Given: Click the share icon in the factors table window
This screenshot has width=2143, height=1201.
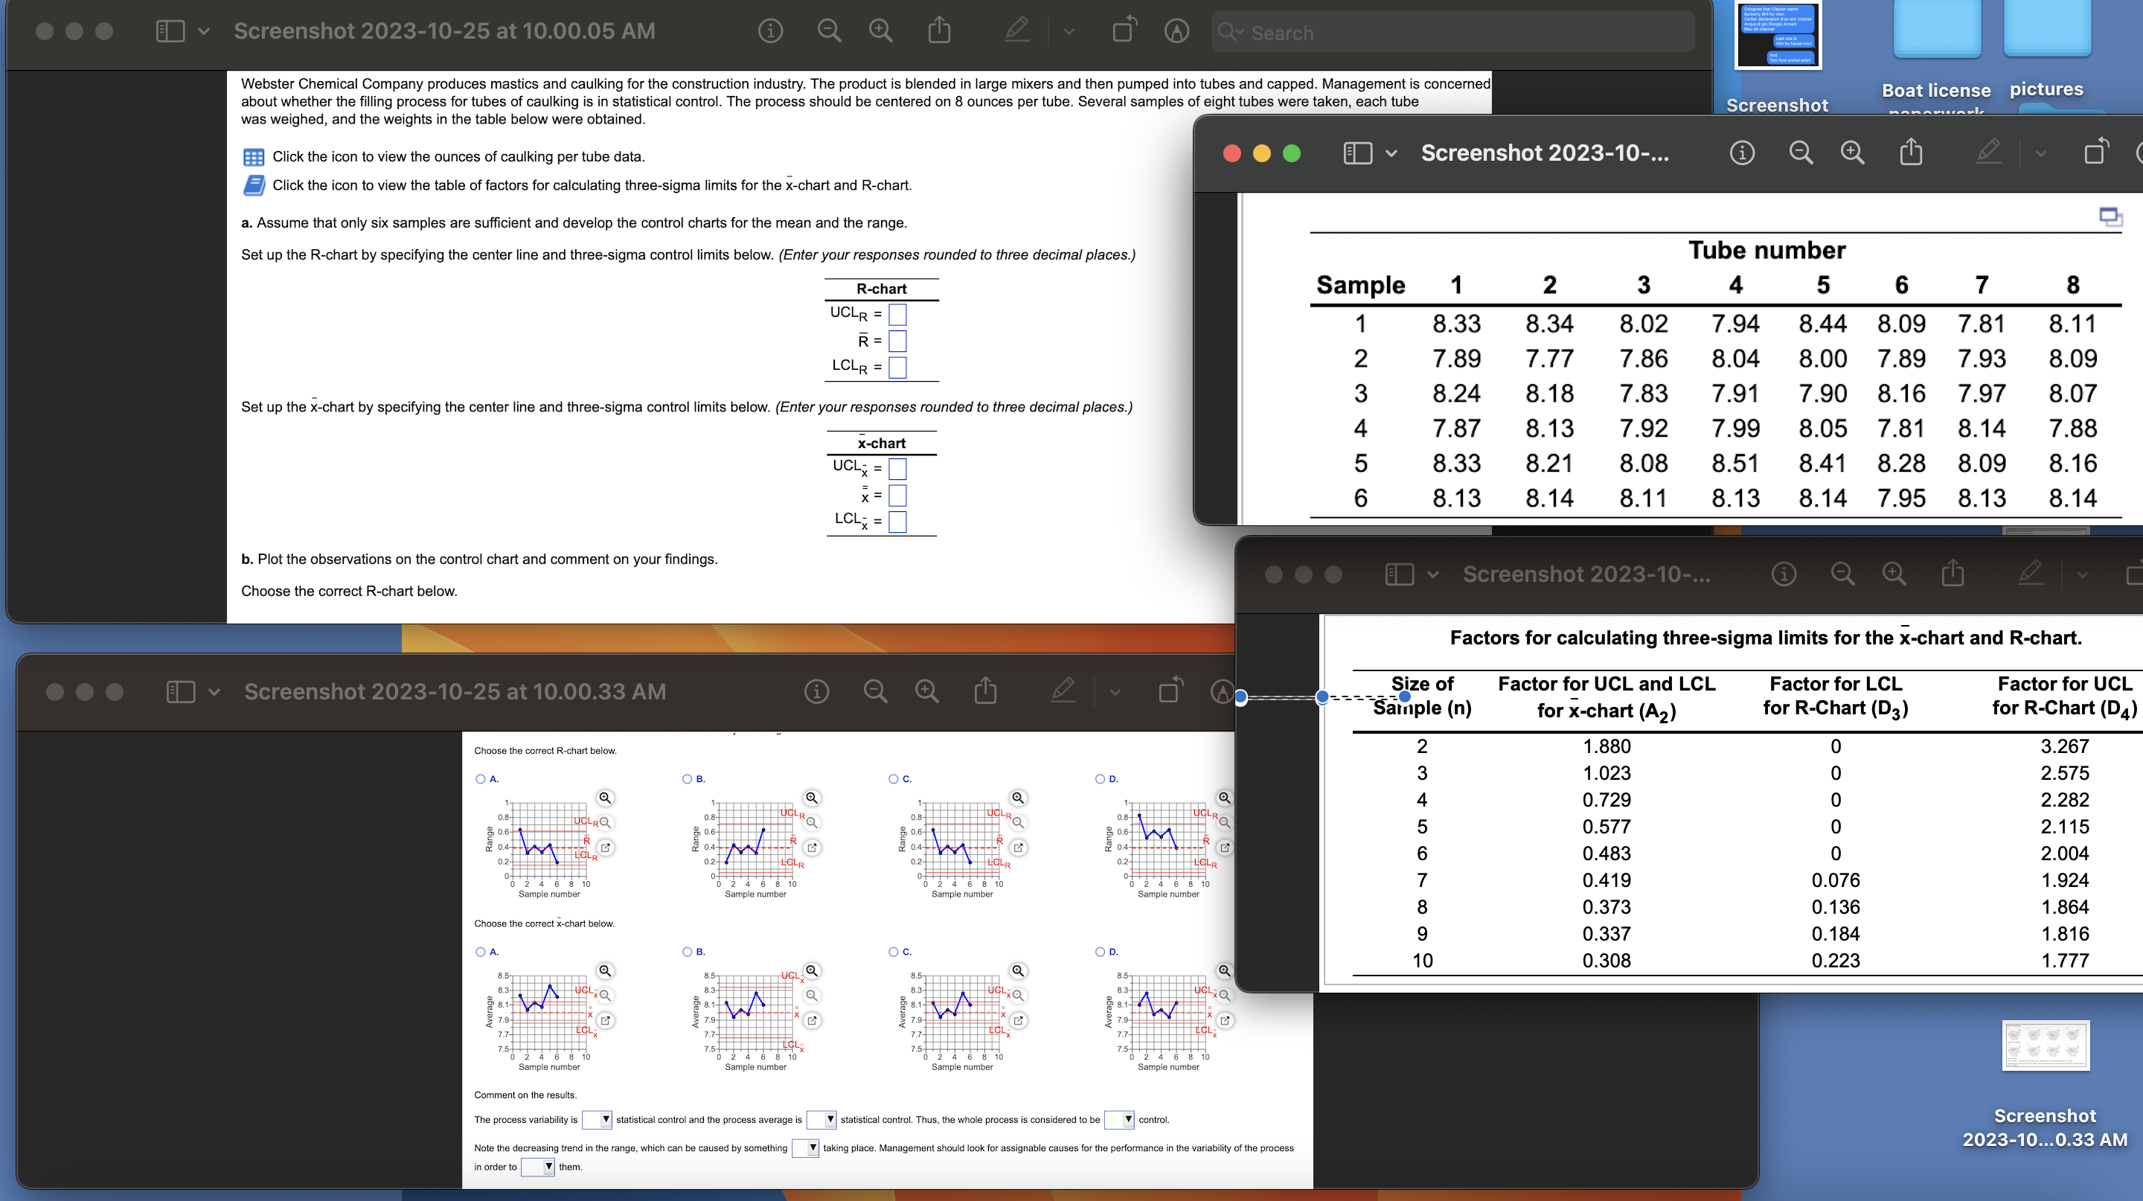Looking at the screenshot, I should [1953, 574].
